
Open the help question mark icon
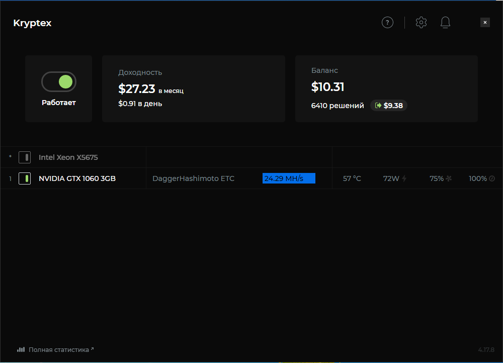tap(387, 23)
